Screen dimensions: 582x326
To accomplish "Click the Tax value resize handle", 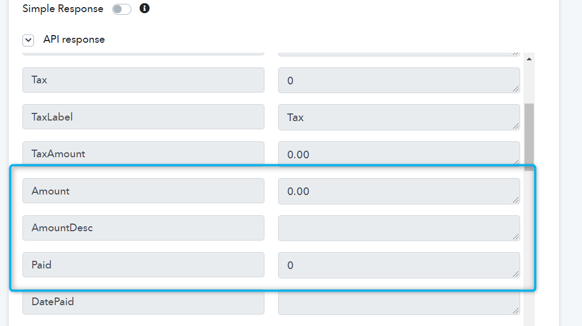I will tap(516, 89).
